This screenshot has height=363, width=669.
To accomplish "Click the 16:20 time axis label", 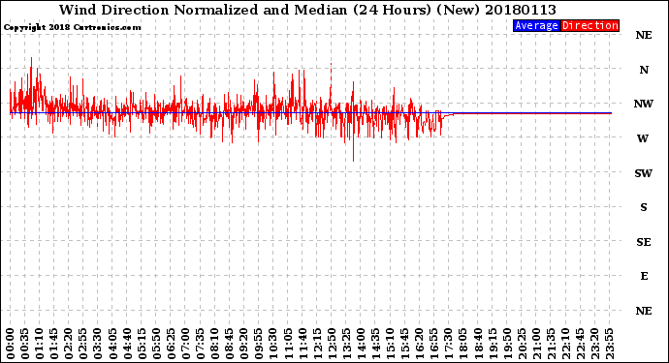I will (420, 344).
